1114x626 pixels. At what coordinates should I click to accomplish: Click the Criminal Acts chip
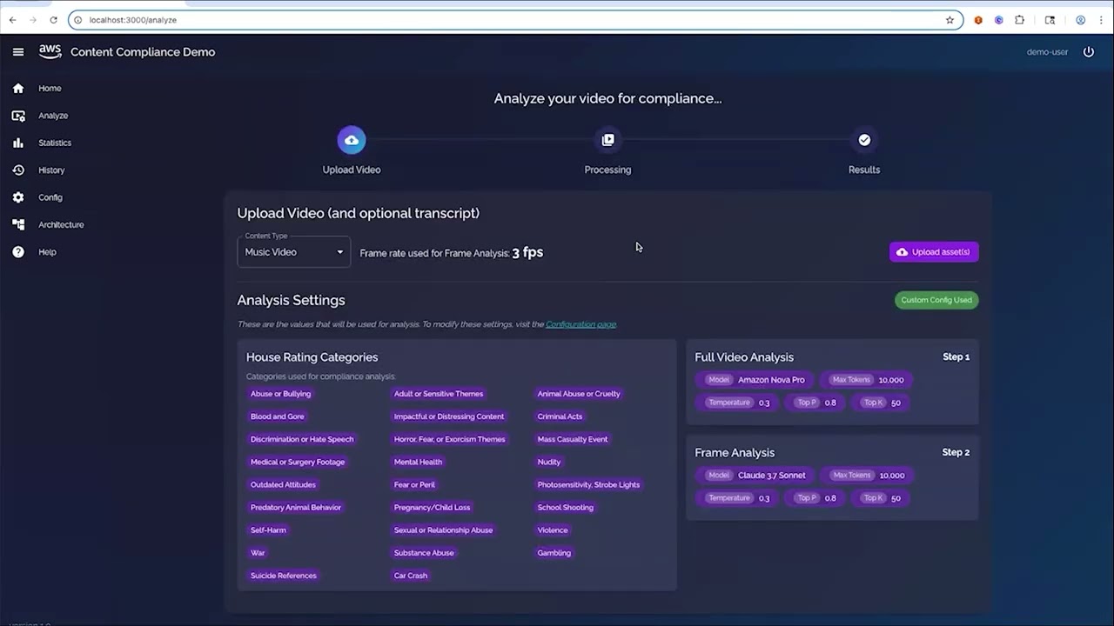560,416
